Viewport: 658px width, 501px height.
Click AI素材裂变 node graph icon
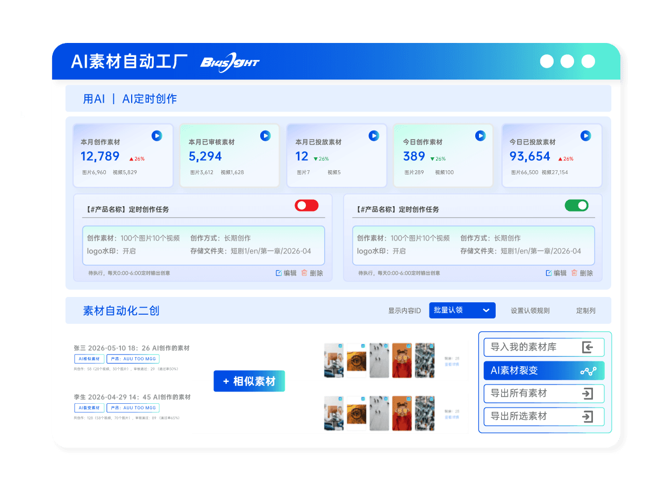coord(588,371)
